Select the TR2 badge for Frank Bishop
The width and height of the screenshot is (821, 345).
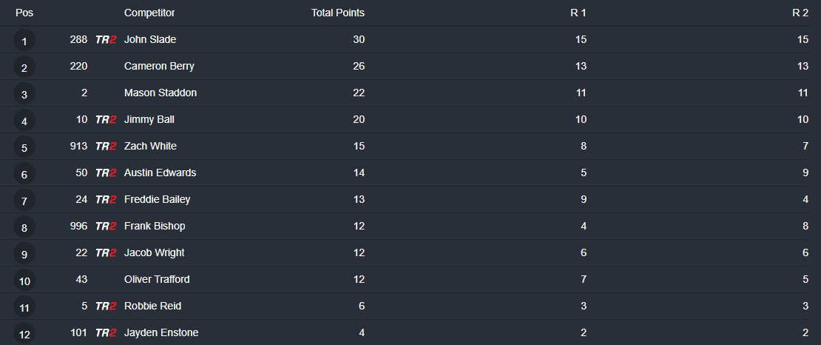[x=106, y=227]
